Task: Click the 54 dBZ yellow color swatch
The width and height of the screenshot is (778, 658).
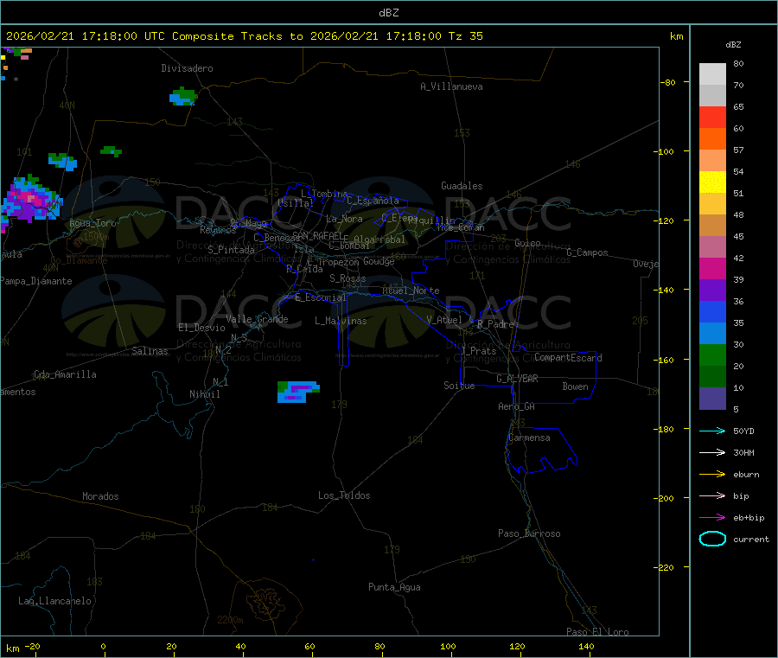Action: [x=712, y=182]
